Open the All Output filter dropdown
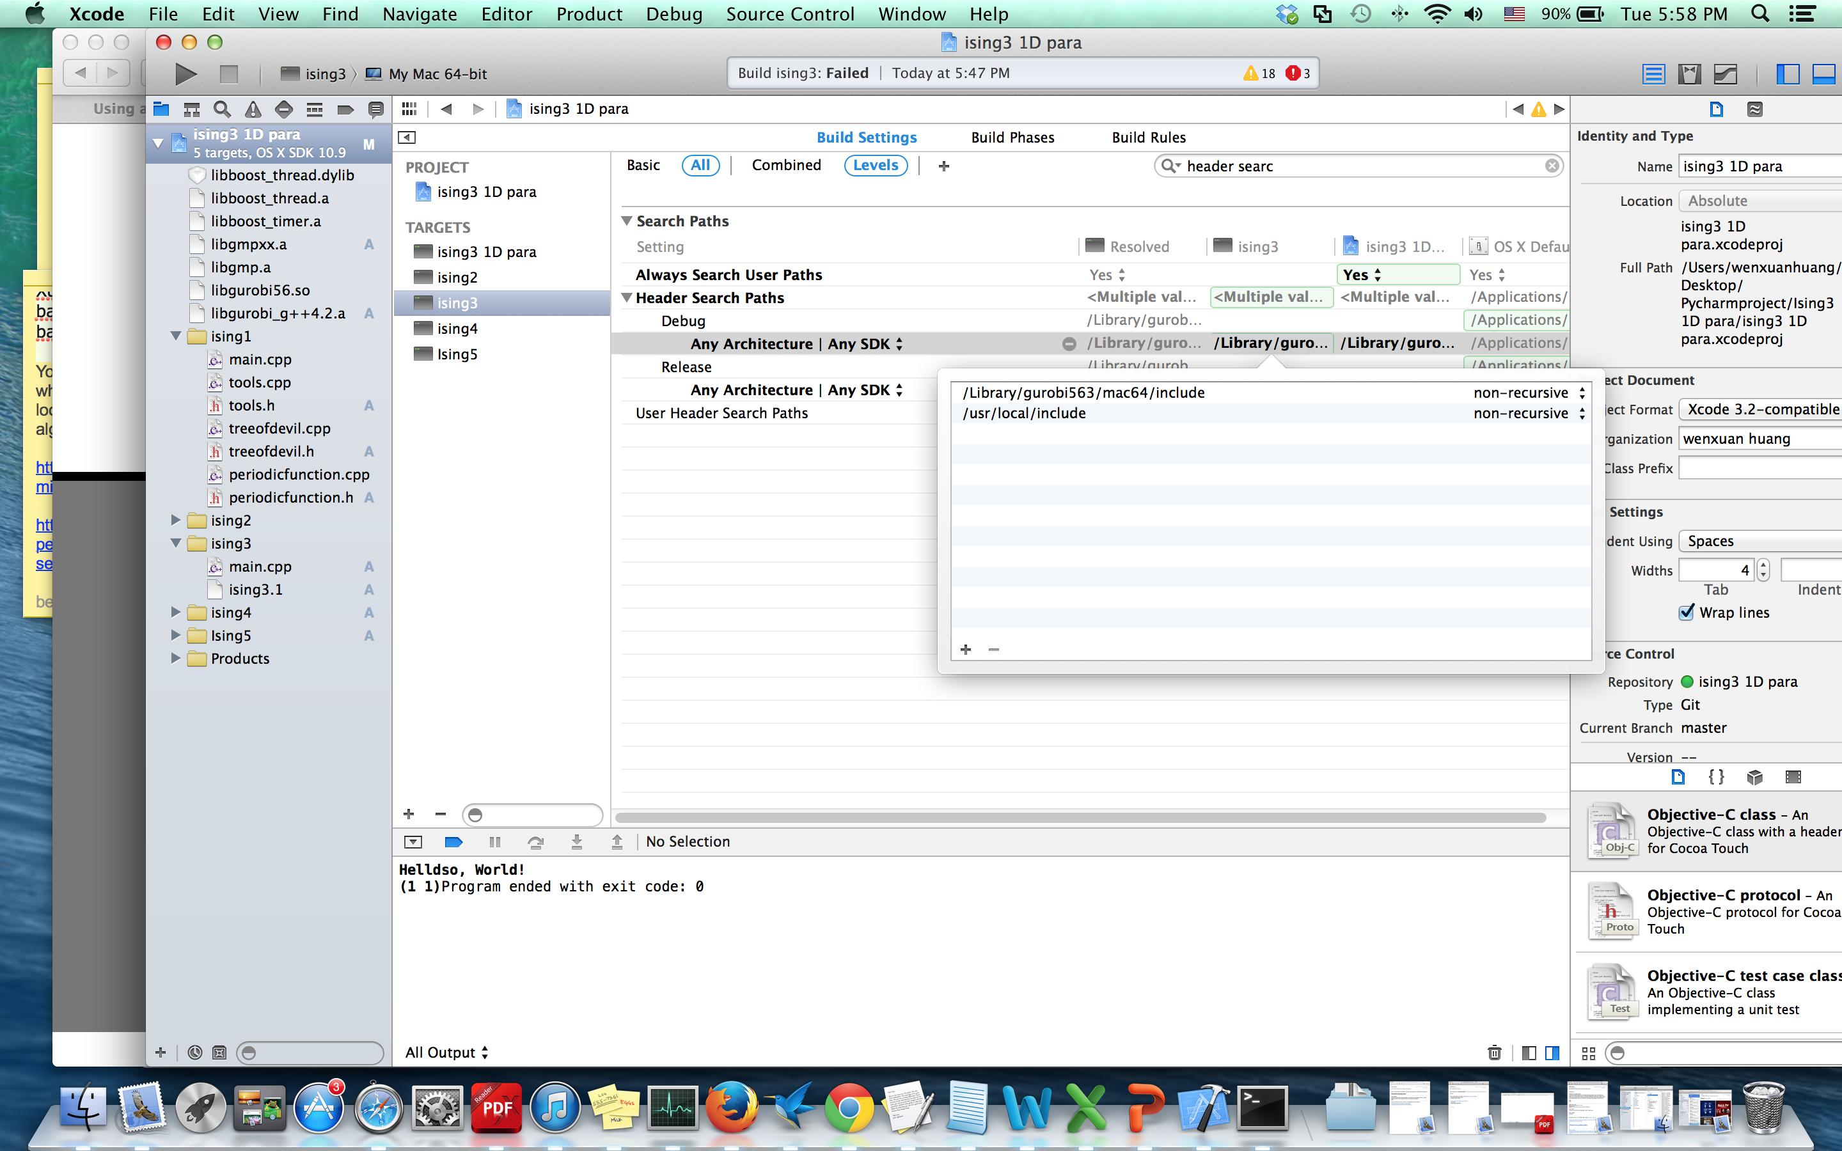The width and height of the screenshot is (1842, 1151). (447, 1053)
